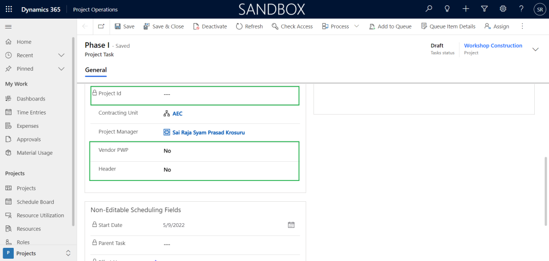
Task: Click the plus quick create icon
Action: pyautogui.click(x=466, y=9)
